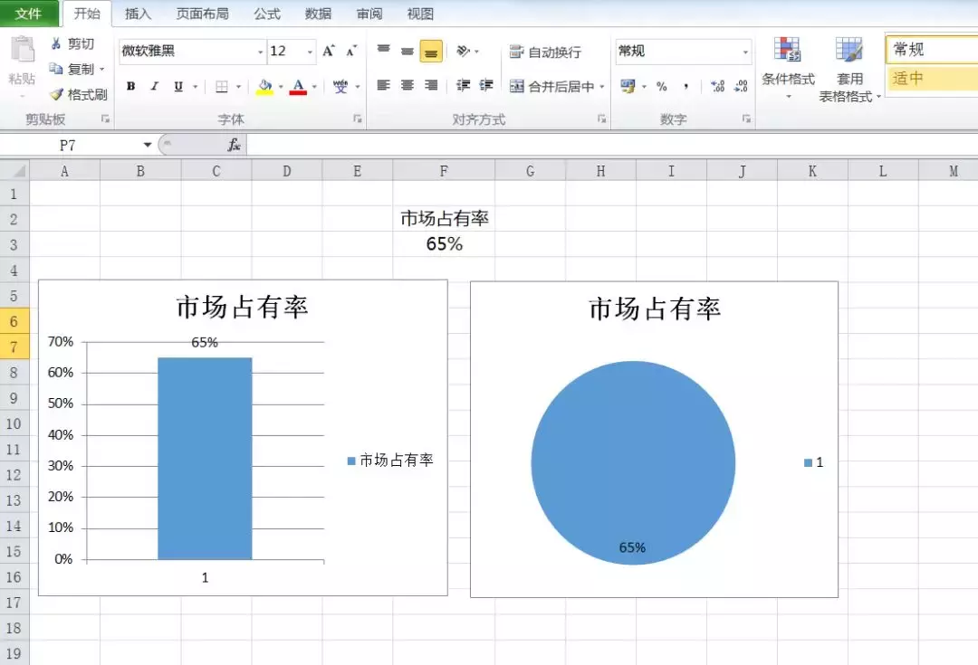Select the row 7 header
This screenshot has width=978, height=665.
(14, 347)
